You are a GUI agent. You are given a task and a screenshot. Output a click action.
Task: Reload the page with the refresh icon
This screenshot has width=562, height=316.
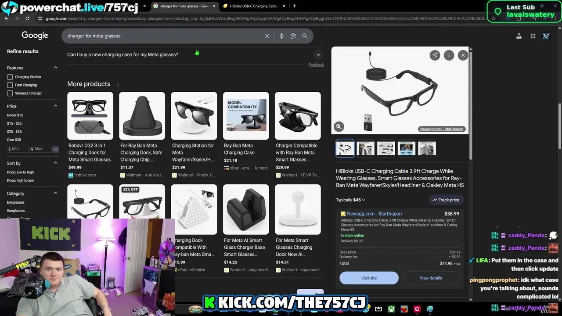click(x=27, y=18)
